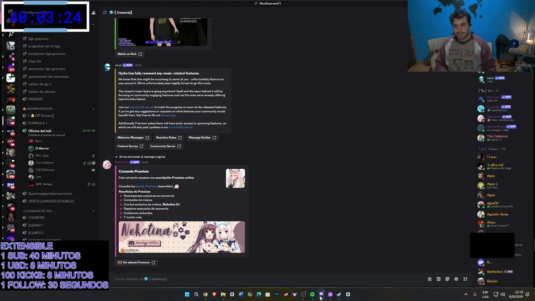Add channel to ADMINISTRACION category
Screen dimensions: 535x301
click(93, 109)
